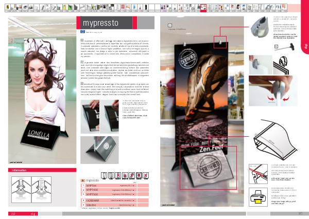The image size is (309, 219).
Task: Click the language marker beside the third paragraph
Action: (82, 83)
